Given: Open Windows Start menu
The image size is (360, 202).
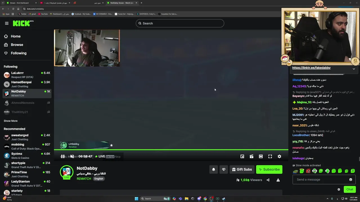Looking at the screenshot, I should pos(136,199).
